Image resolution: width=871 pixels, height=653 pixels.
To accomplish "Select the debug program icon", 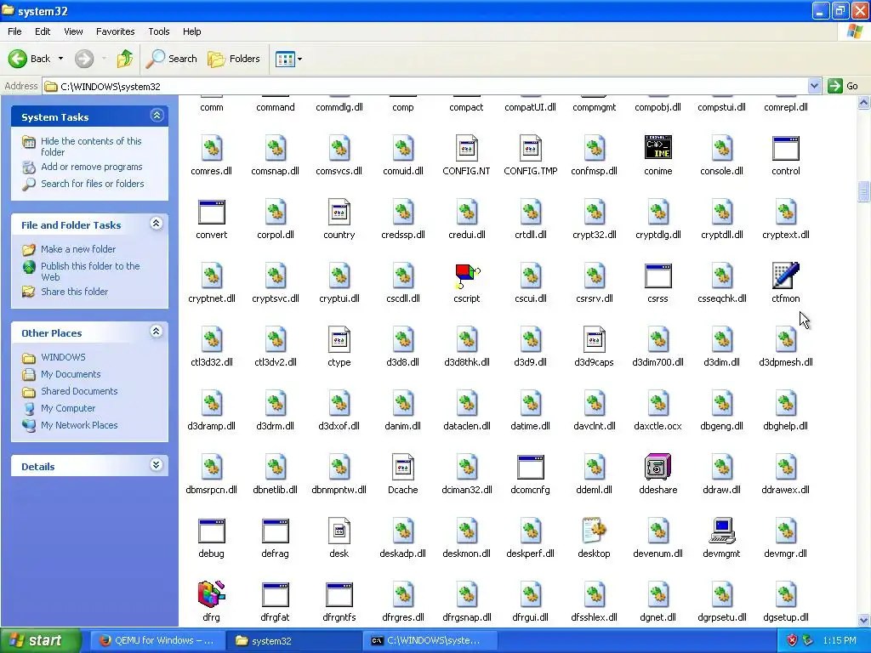I will point(212,531).
